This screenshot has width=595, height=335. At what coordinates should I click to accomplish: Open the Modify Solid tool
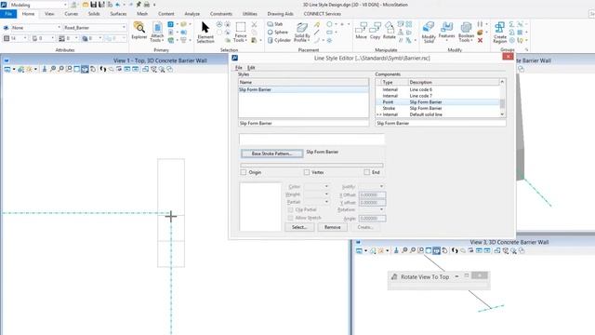click(x=429, y=32)
